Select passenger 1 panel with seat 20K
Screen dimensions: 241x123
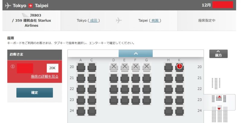pos(35,72)
